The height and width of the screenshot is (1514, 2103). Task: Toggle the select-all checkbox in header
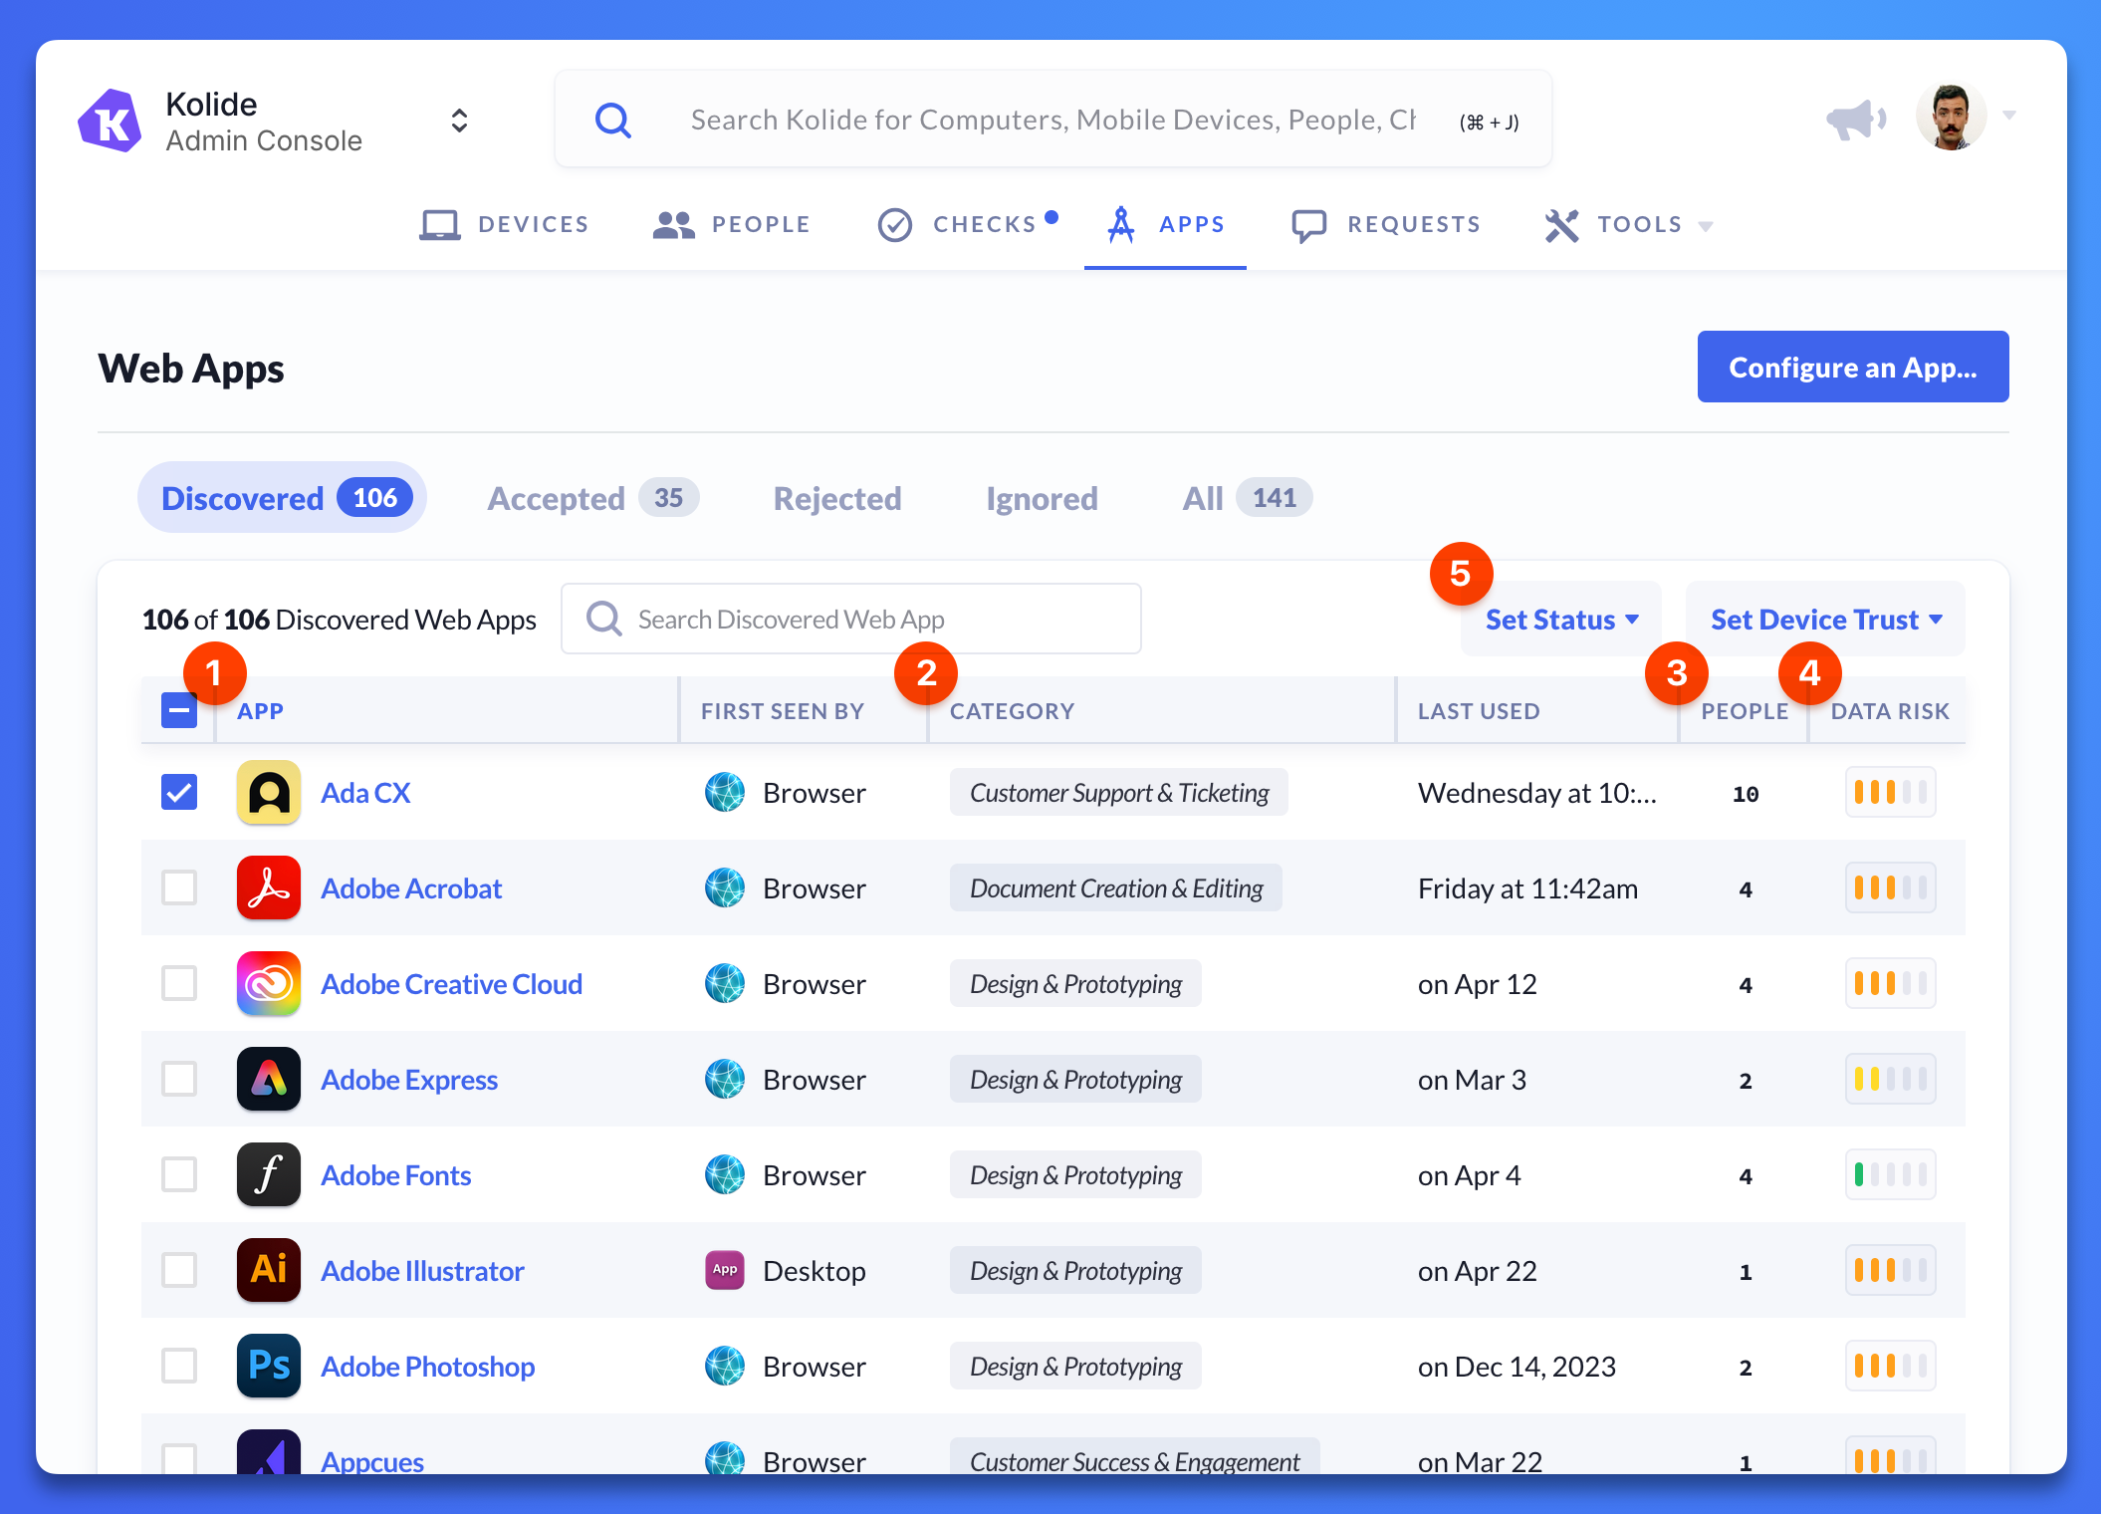(179, 710)
